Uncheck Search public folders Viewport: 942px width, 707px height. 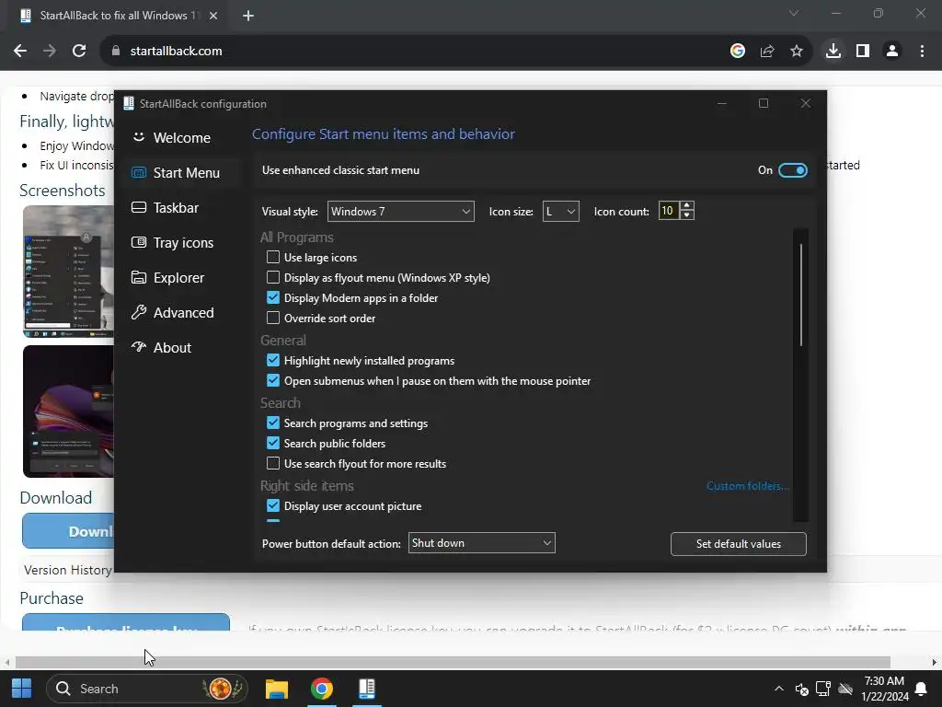point(272,443)
